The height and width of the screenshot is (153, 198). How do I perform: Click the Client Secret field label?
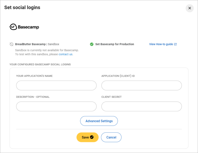(x=111, y=97)
